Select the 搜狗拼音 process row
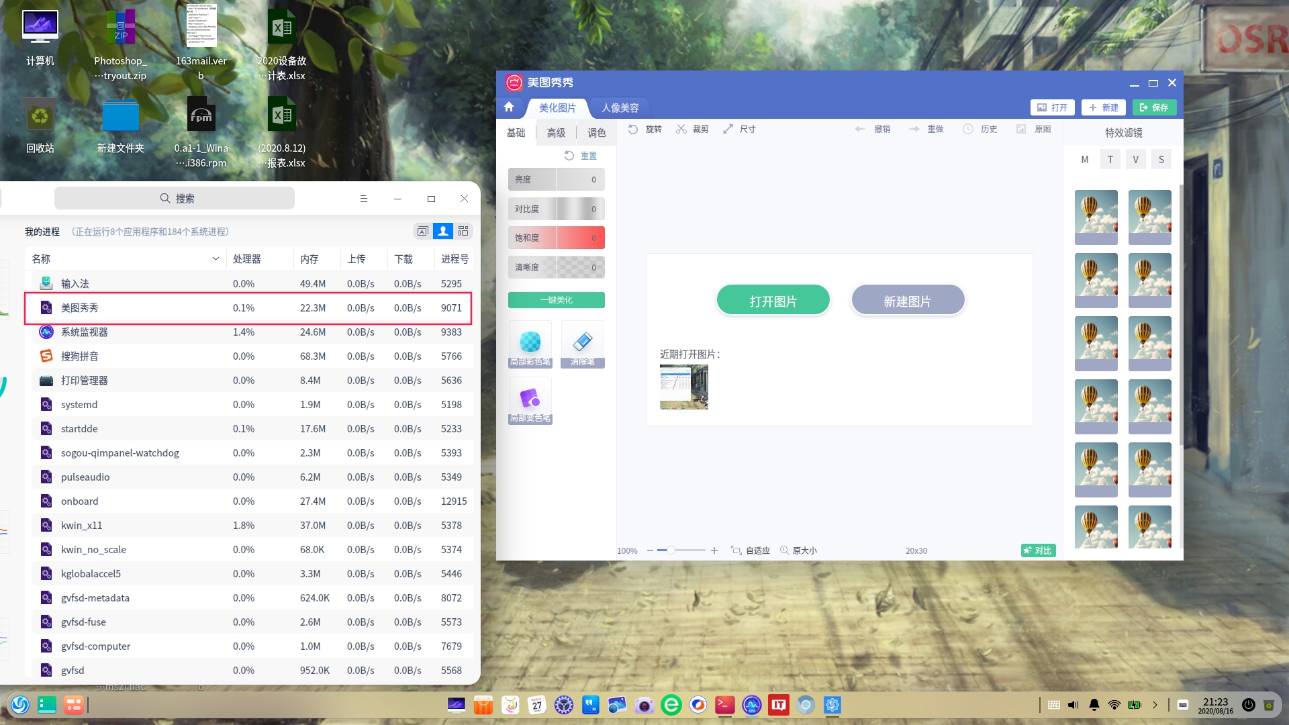1289x725 pixels. (x=252, y=356)
